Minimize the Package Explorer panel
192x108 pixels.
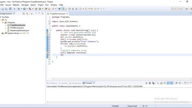click(39, 13)
